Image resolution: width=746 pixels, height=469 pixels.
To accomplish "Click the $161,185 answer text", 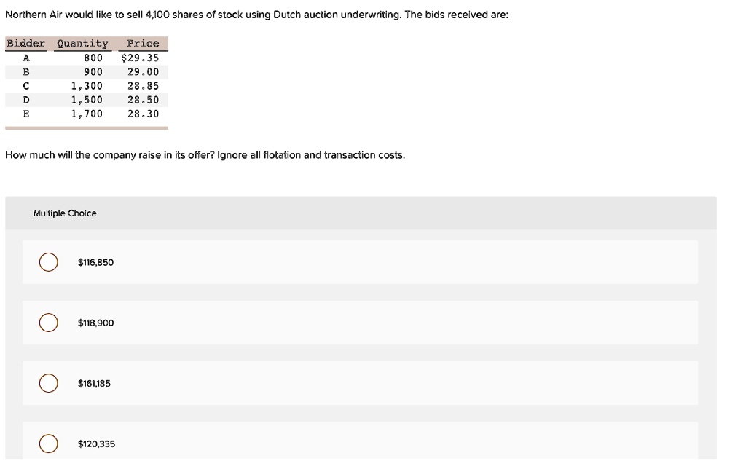I will [x=93, y=383].
